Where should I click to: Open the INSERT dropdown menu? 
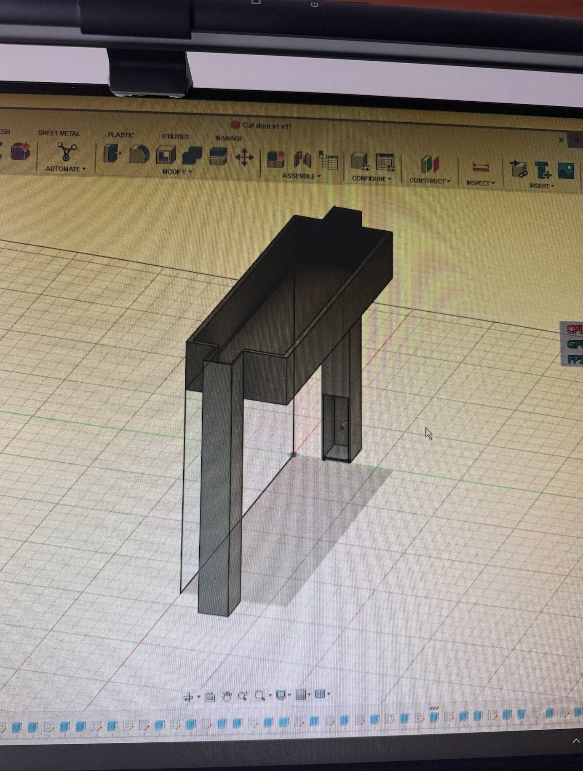click(542, 186)
